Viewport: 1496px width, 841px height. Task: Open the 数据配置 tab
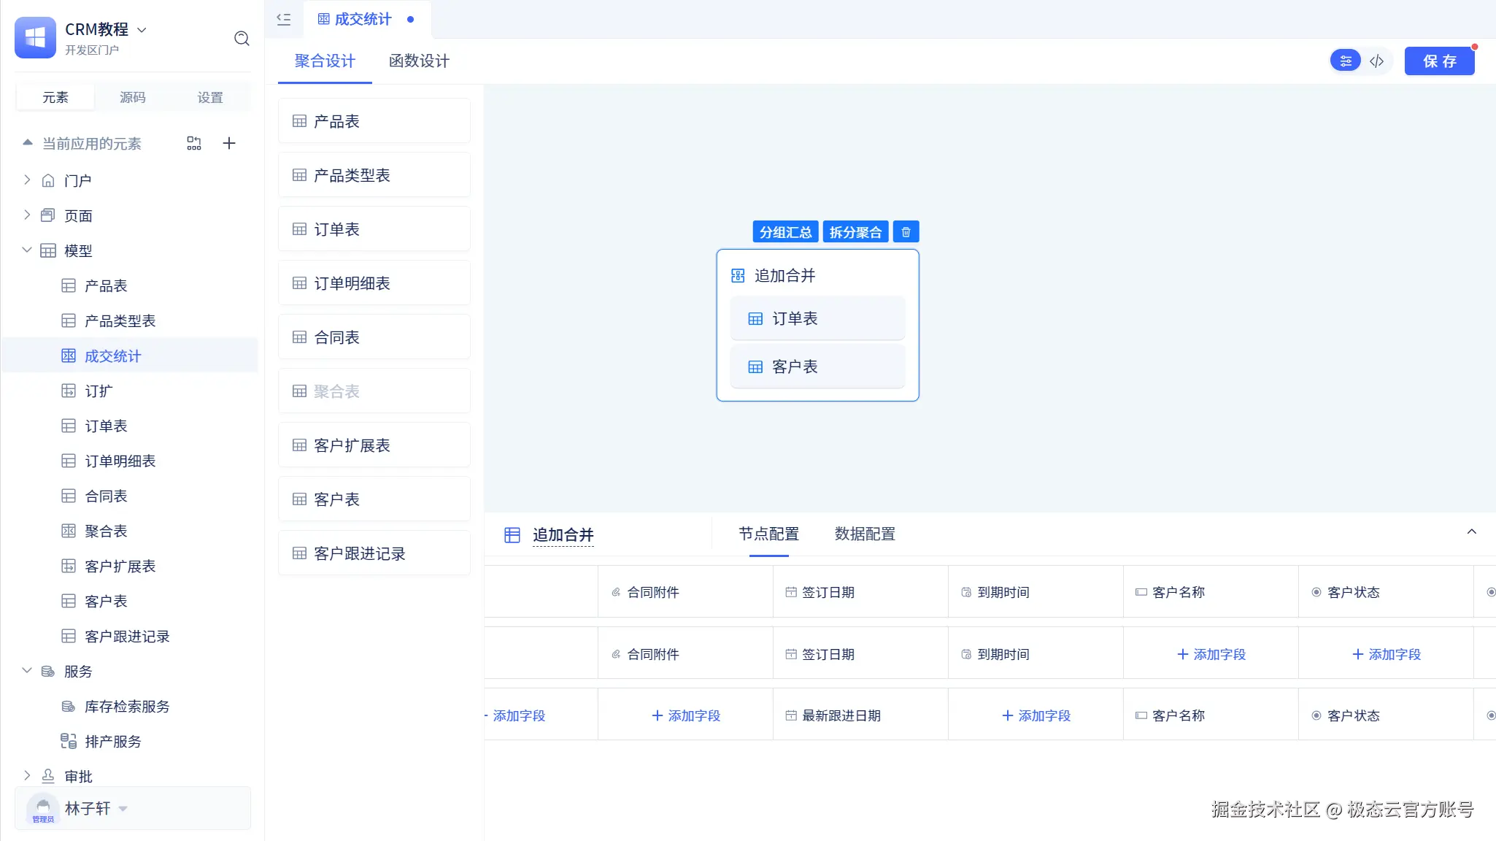(865, 534)
